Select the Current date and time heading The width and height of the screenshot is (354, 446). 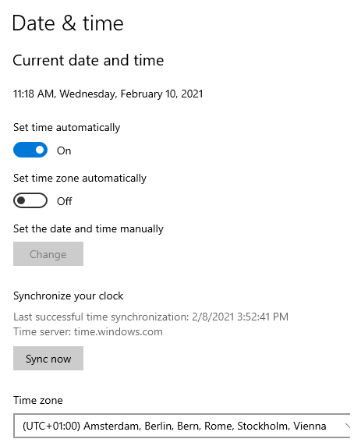[88, 60]
